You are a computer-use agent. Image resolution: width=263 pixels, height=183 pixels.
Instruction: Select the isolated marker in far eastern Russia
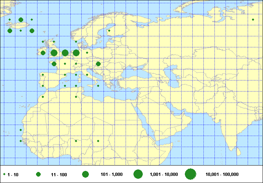click(x=253, y=20)
